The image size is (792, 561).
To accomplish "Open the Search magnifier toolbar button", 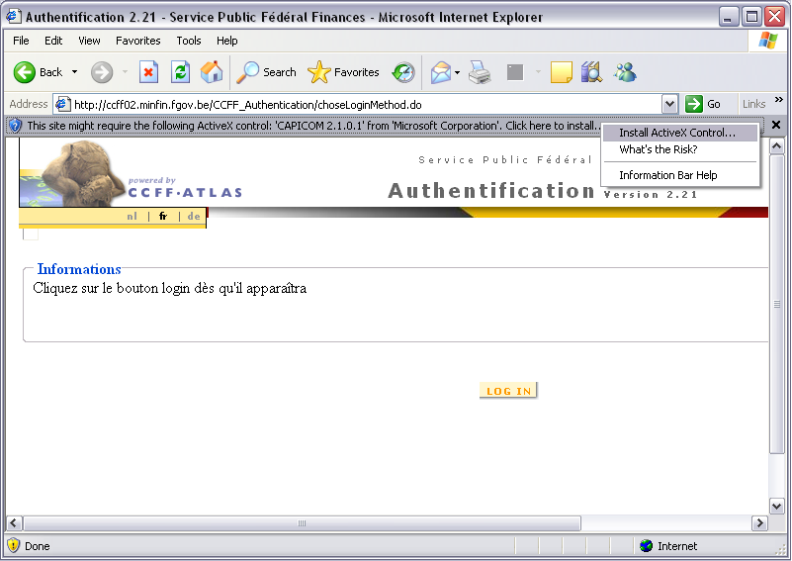I will [x=267, y=72].
